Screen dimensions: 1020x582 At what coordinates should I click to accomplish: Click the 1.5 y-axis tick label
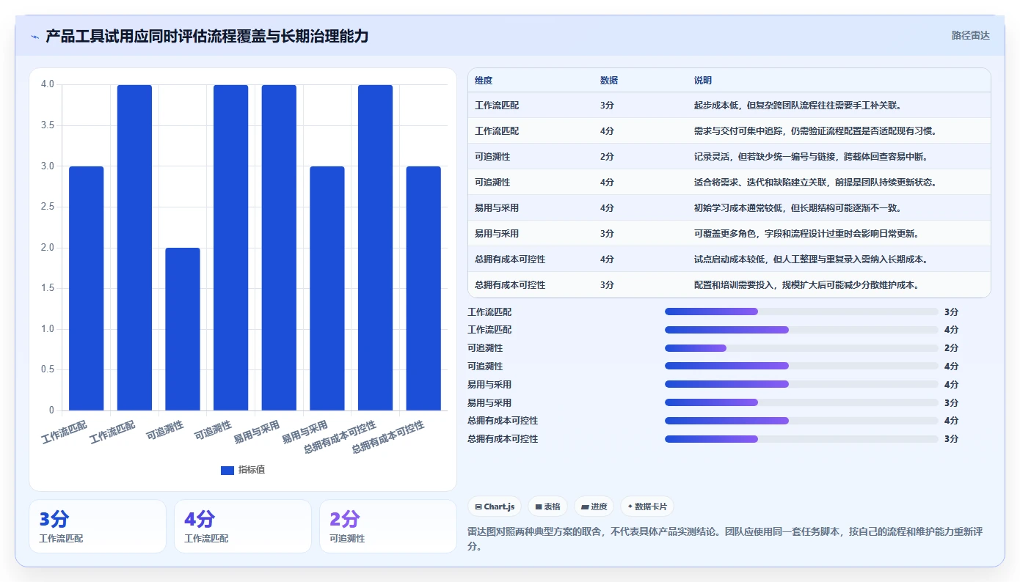click(48, 288)
